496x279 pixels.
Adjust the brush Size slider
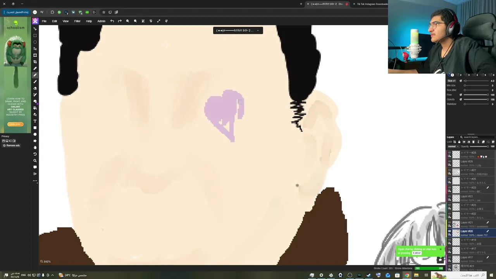pos(476,81)
